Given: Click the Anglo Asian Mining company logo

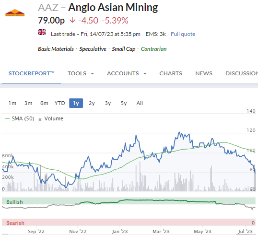Looking at the screenshot, I should point(15,12).
